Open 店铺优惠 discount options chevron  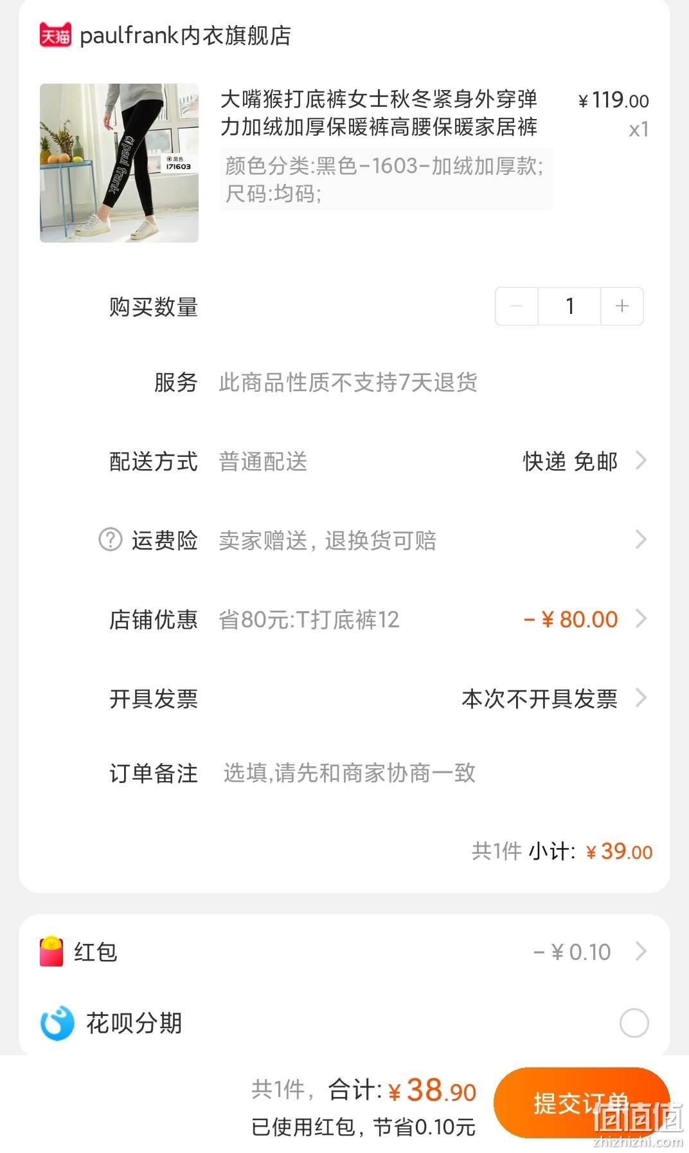[640, 619]
